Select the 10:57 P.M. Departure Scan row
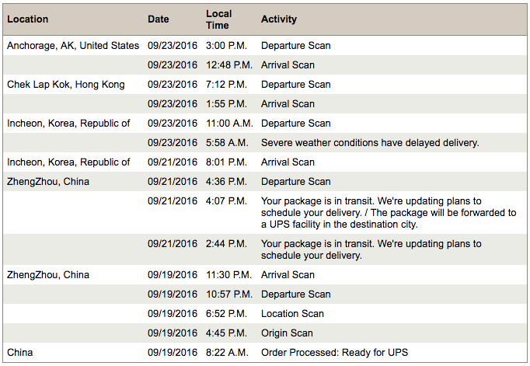Image resolution: width=530 pixels, height=366 pixels. tap(295, 295)
